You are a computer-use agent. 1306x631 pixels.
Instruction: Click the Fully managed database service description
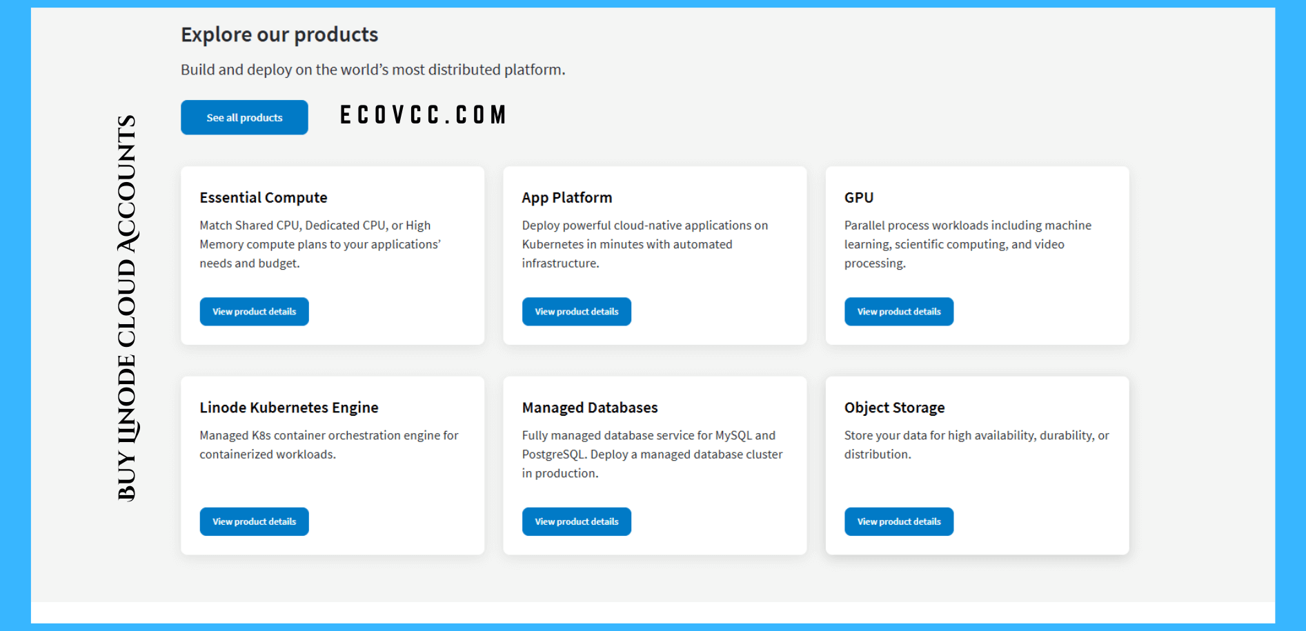(x=651, y=454)
